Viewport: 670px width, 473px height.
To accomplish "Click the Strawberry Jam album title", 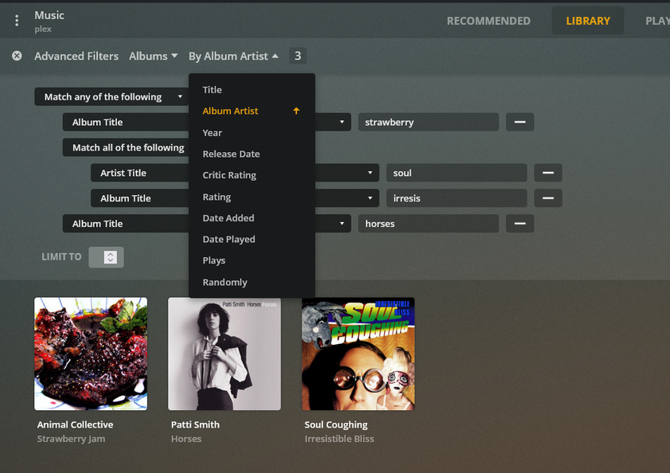I will point(71,439).
